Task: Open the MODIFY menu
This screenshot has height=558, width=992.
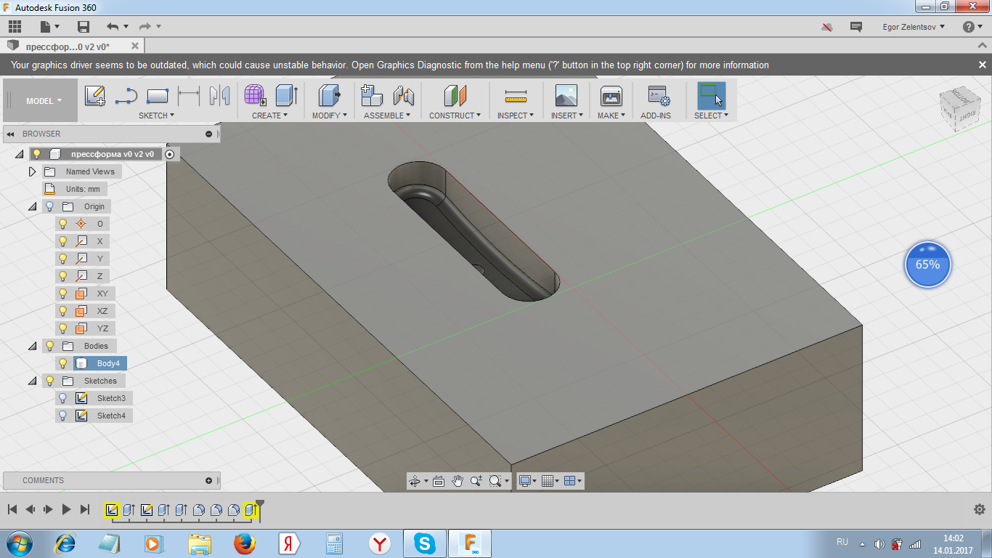Action: coord(330,116)
